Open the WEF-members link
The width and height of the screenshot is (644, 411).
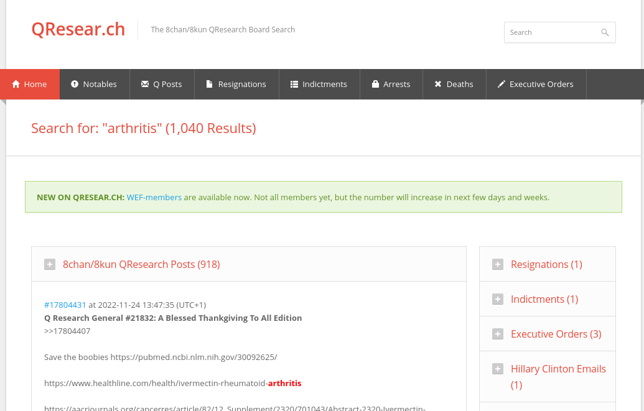coord(154,198)
